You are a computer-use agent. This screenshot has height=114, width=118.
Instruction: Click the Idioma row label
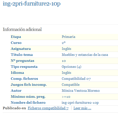pos(17,73)
